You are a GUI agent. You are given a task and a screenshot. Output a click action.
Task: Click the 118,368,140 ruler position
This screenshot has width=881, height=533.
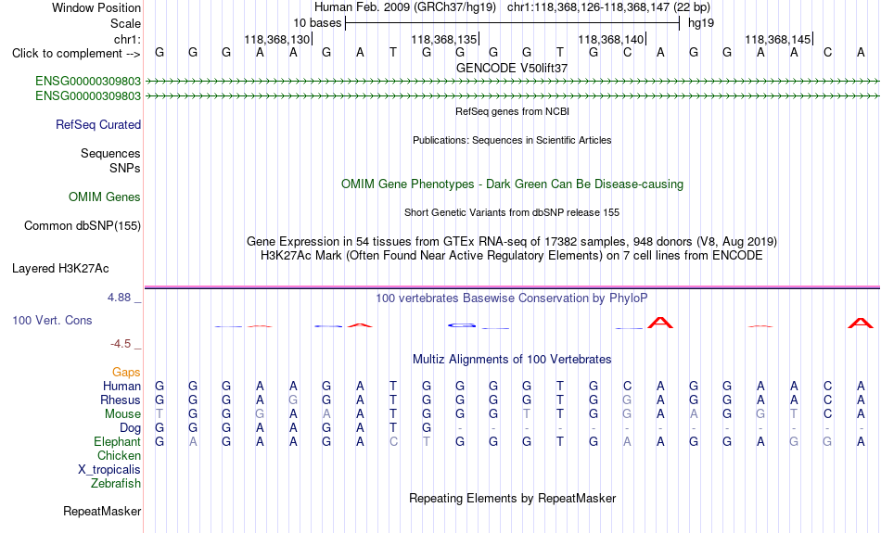pos(611,39)
